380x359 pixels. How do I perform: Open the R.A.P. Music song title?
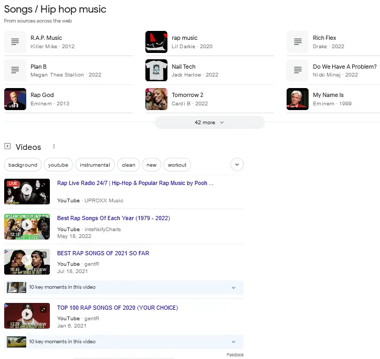(46, 38)
